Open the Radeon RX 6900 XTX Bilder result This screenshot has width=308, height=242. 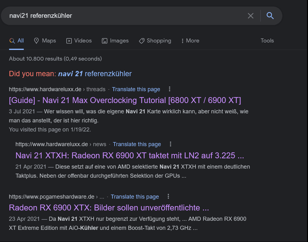click(109, 208)
